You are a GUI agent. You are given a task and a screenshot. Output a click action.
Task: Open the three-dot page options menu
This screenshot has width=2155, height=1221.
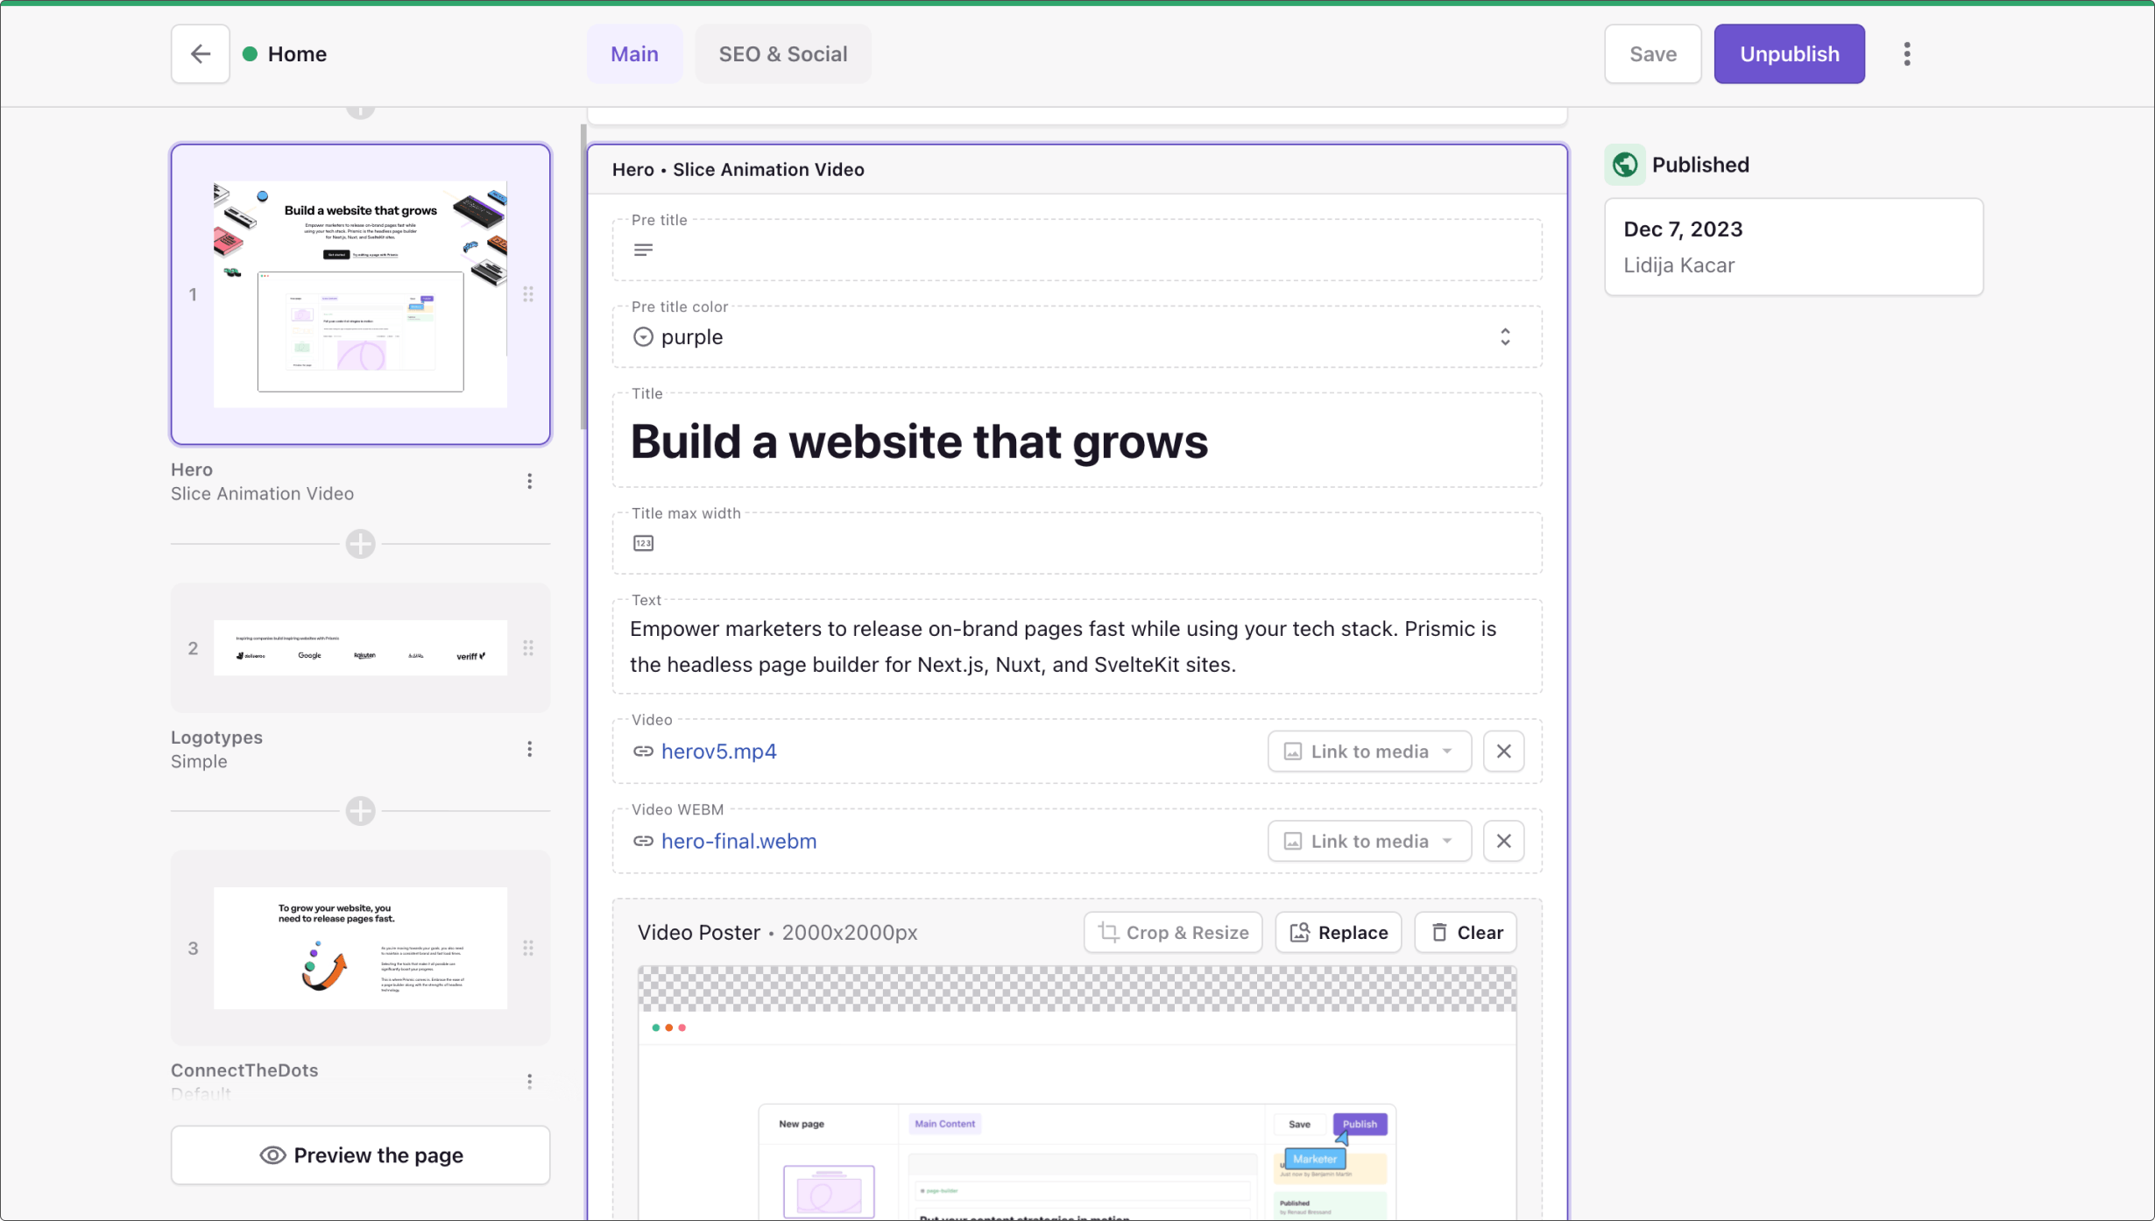1906,54
